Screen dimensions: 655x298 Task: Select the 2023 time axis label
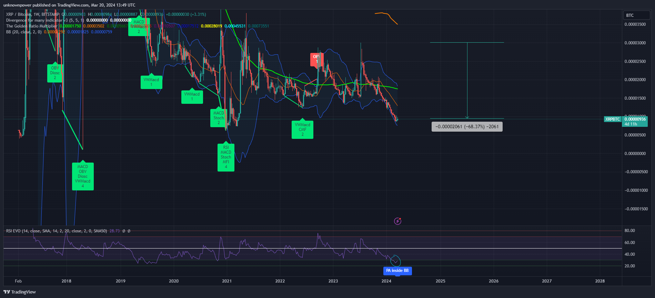coord(333,281)
